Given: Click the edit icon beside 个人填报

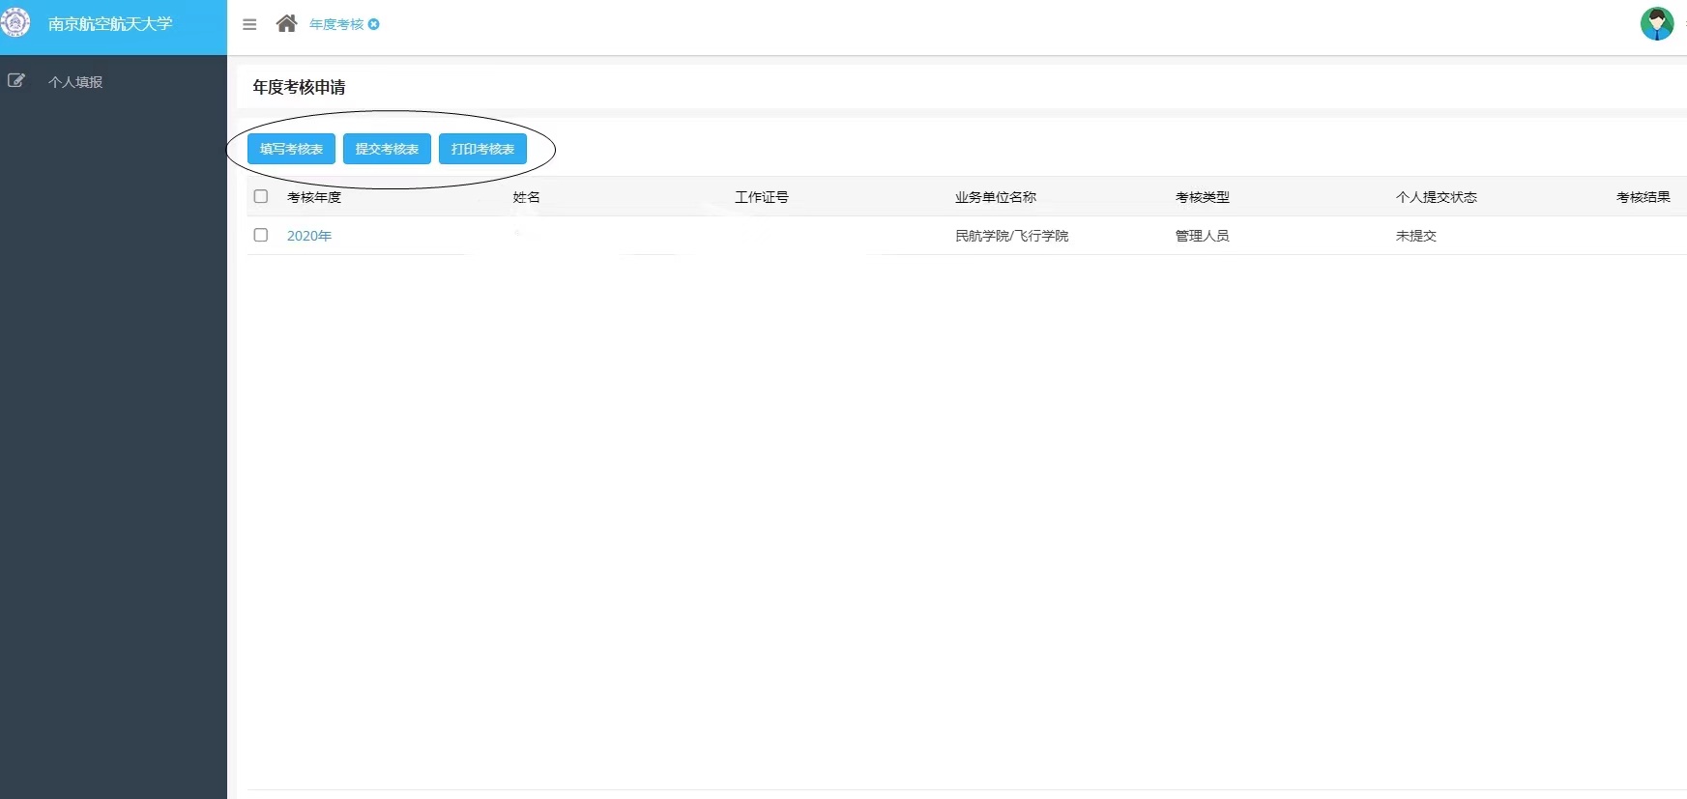Looking at the screenshot, I should [x=16, y=81].
